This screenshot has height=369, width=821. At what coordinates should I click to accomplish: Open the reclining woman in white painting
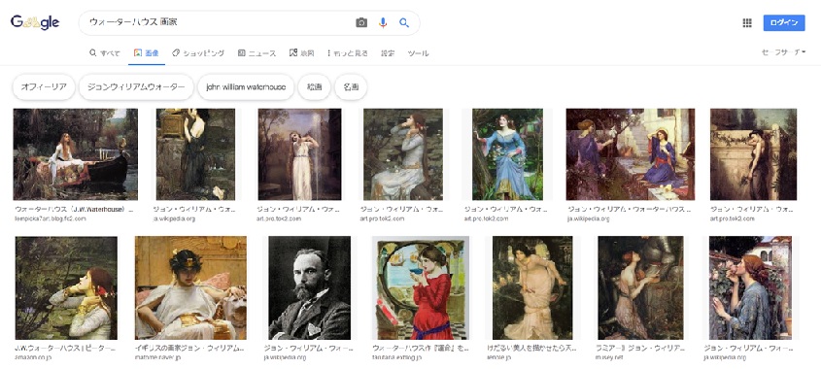point(190,287)
